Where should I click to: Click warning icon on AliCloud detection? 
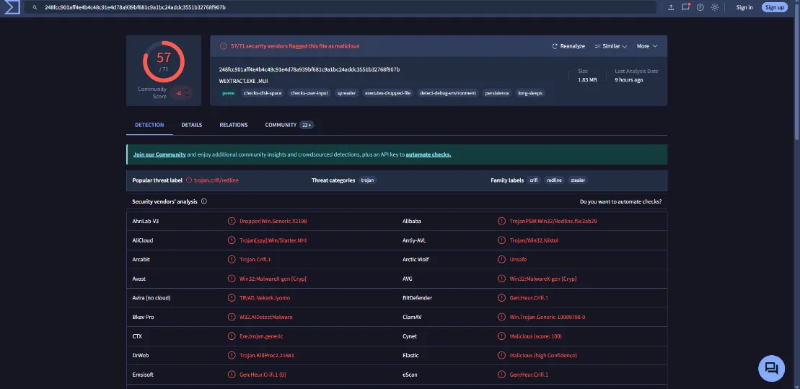pos(232,240)
